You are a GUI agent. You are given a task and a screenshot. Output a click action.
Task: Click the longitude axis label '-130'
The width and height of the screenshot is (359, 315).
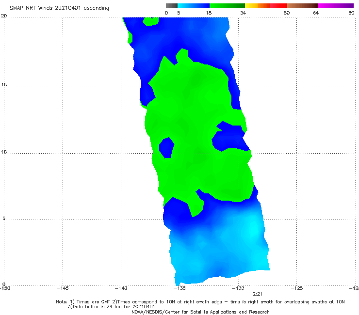click(x=238, y=288)
